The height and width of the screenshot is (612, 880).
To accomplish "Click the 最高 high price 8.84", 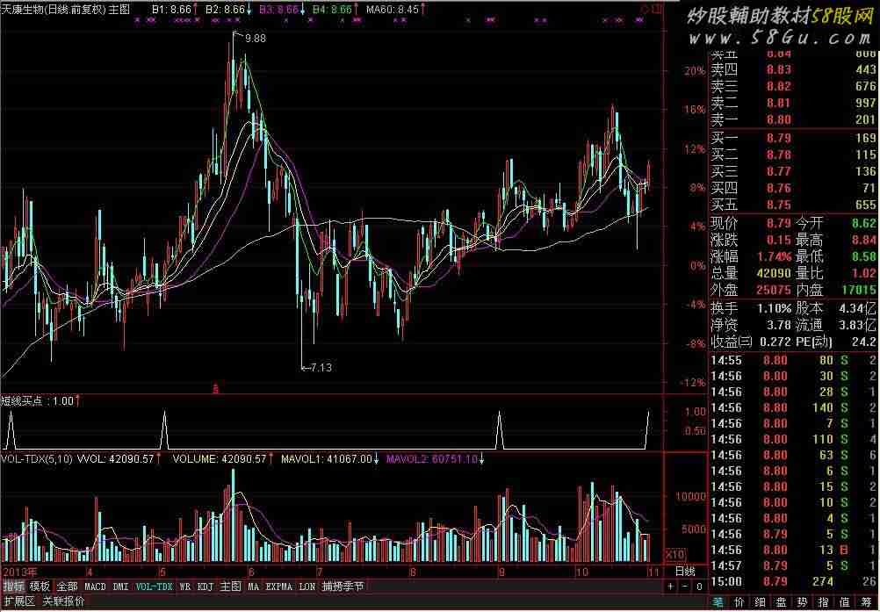I will pos(864,240).
